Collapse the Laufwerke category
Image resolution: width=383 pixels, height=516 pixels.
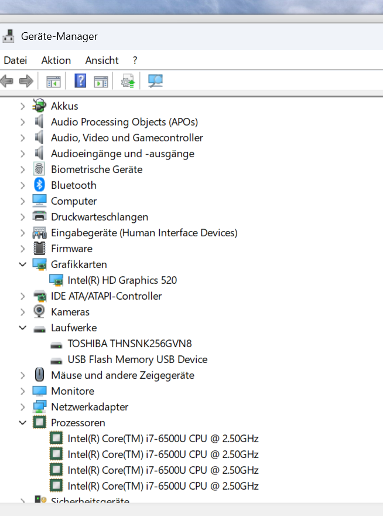coord(22,327)
